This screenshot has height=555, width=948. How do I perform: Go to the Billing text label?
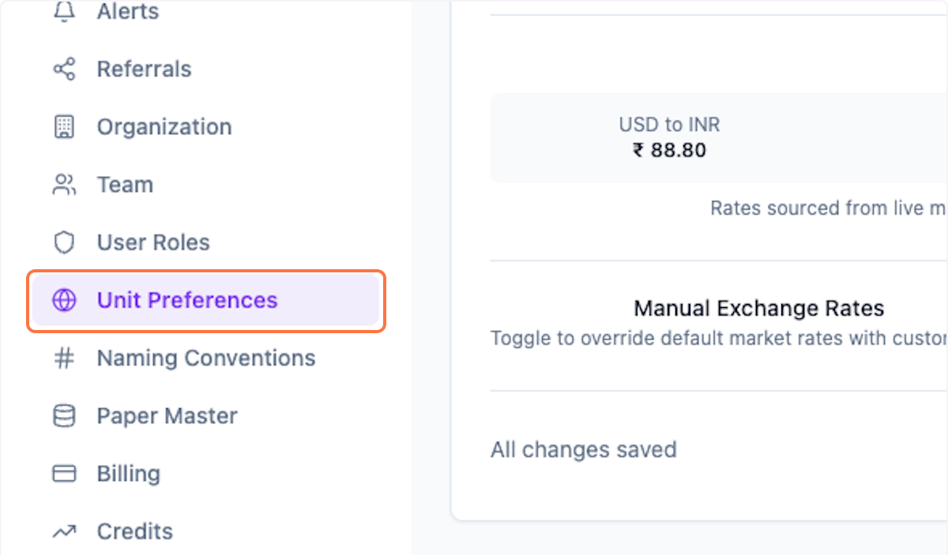(129, 474)
